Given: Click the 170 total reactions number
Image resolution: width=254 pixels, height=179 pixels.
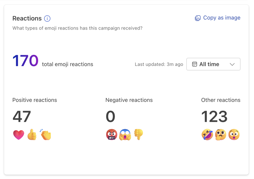Looking at the screenshot, I should pyautogui.click(x=25, y=61).
